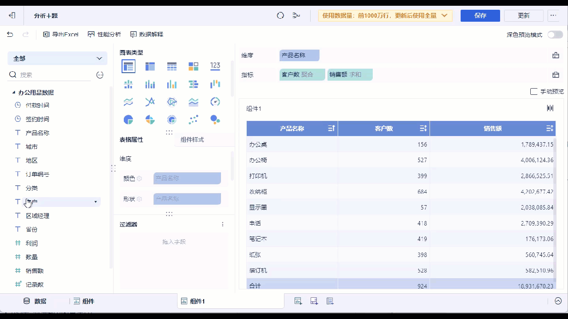Image resolution: width=568 pixels, height=319 pixels.
Task: Expand the data usage notice dropdown
Action: pyautogui.click(x=445, y=16)
